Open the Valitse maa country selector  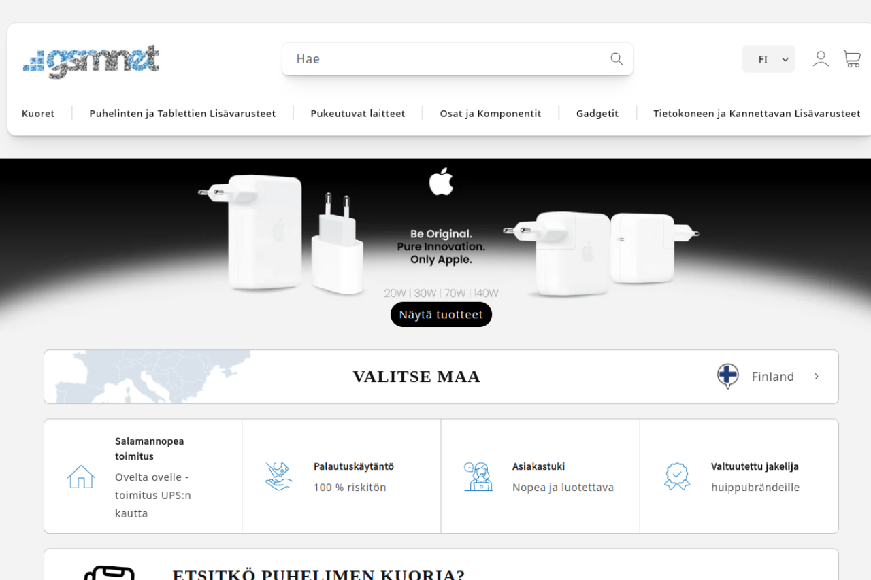pyautogui.click(x=441, y=377)
